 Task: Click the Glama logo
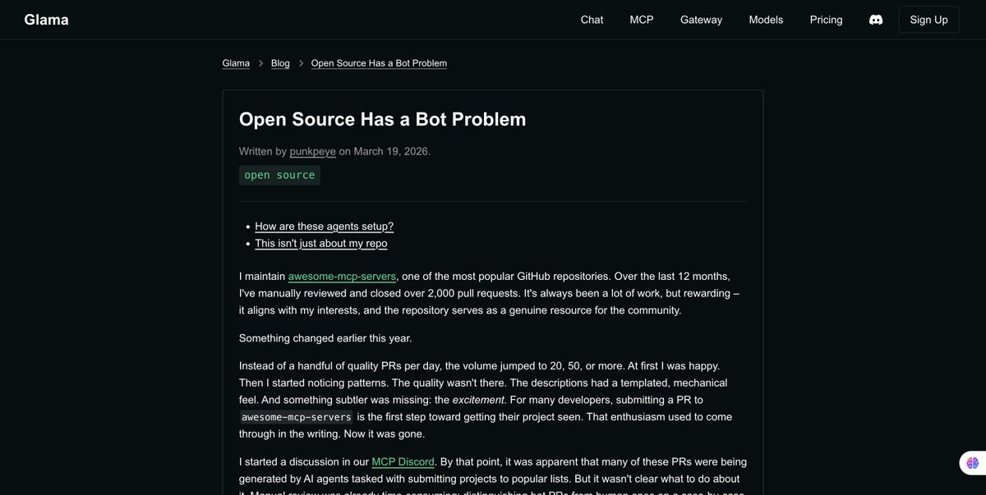coord(46,18)
